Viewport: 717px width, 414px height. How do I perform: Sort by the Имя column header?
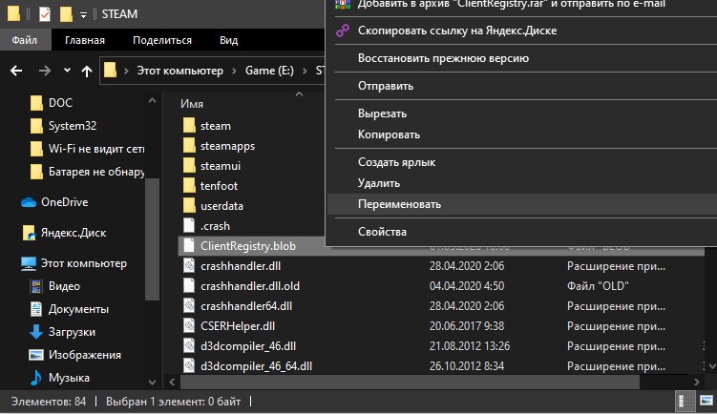192,104
